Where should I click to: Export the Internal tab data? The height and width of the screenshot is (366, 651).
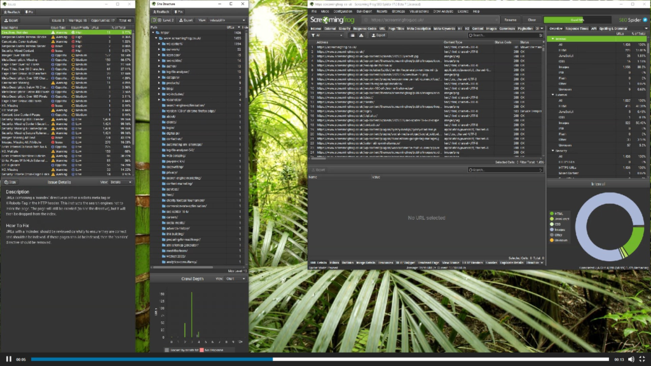[378, 36]
